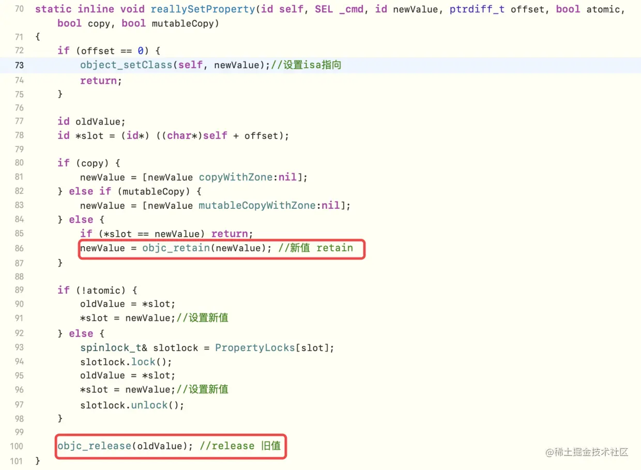The image size is (641, 470).
Task: Click line number 84 in gutter
Action: pyautogui.click(x=19, y=220)
